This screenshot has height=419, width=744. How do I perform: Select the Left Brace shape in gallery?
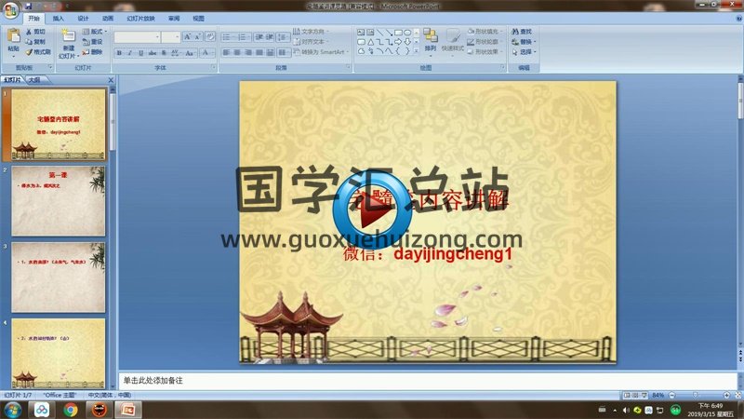tap(398, 51)
